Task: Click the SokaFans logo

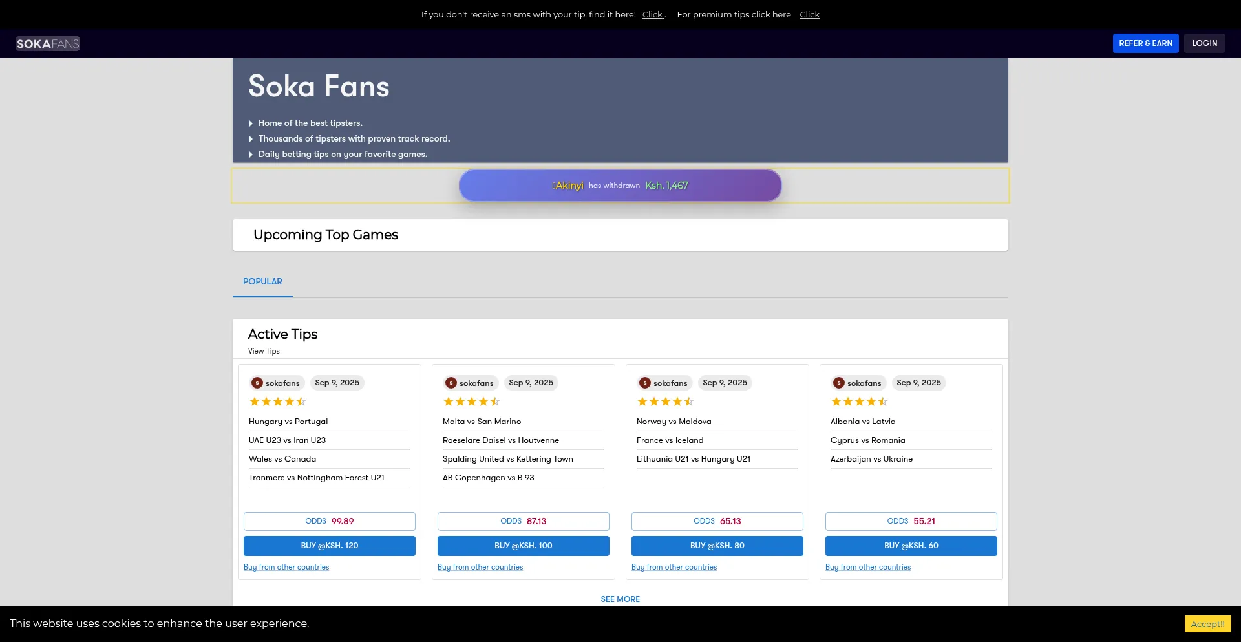Action: [48, 43]
